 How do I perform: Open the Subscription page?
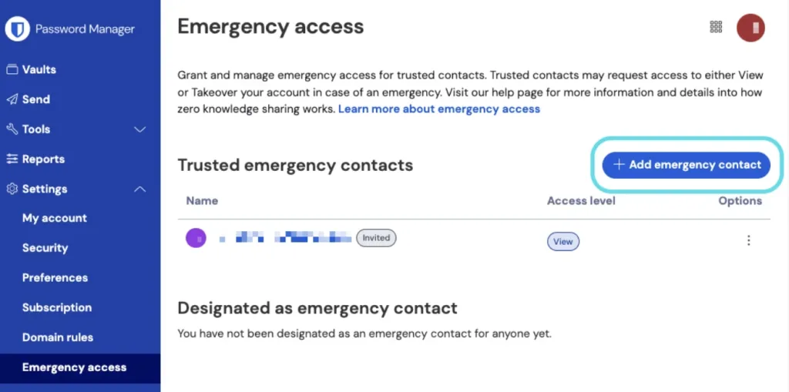[57, 307]
